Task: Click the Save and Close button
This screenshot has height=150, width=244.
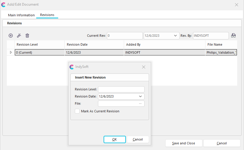Action: point(183,143)
